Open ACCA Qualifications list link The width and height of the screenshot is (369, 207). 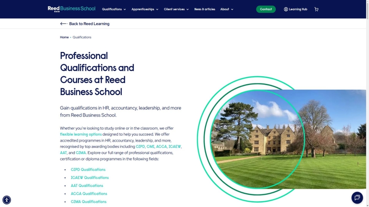click(89, 194)
